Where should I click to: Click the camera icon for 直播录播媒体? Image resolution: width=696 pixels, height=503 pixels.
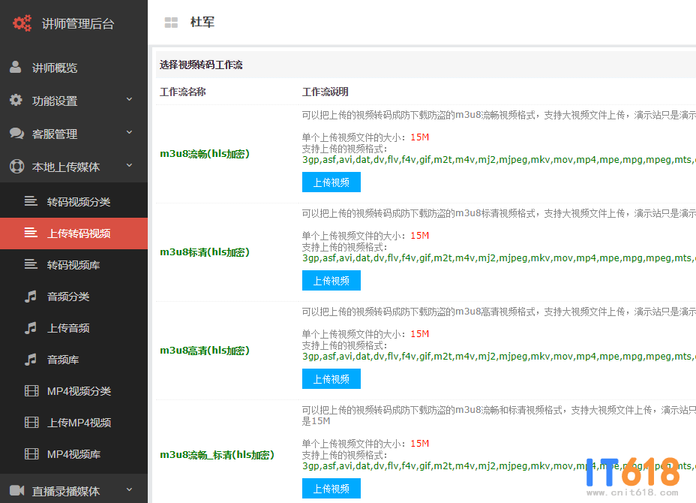[x=16, y=490]
